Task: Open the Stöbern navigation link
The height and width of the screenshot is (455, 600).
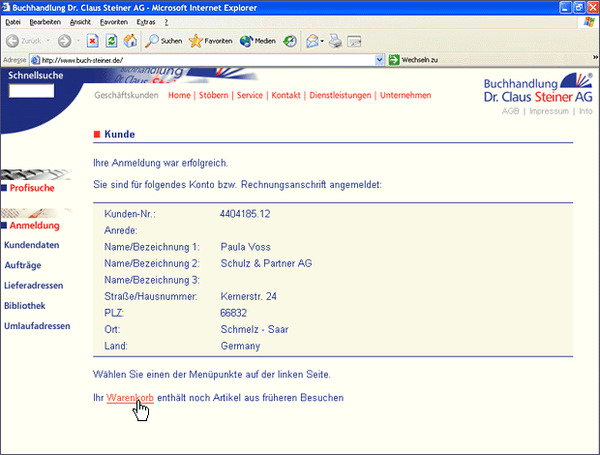Action: 214,95
